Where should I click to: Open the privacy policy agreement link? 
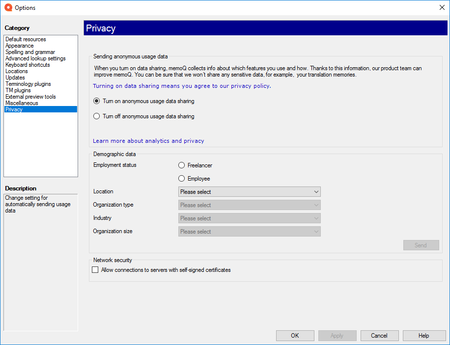(182, 86)
